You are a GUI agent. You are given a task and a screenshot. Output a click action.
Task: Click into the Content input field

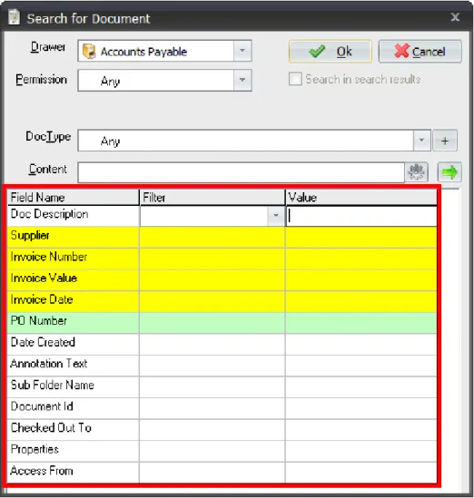click(241, 172)
